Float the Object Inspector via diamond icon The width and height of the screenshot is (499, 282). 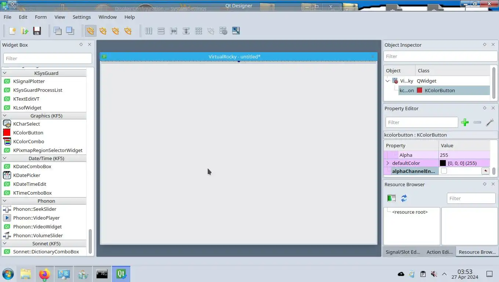pos(485,44)
